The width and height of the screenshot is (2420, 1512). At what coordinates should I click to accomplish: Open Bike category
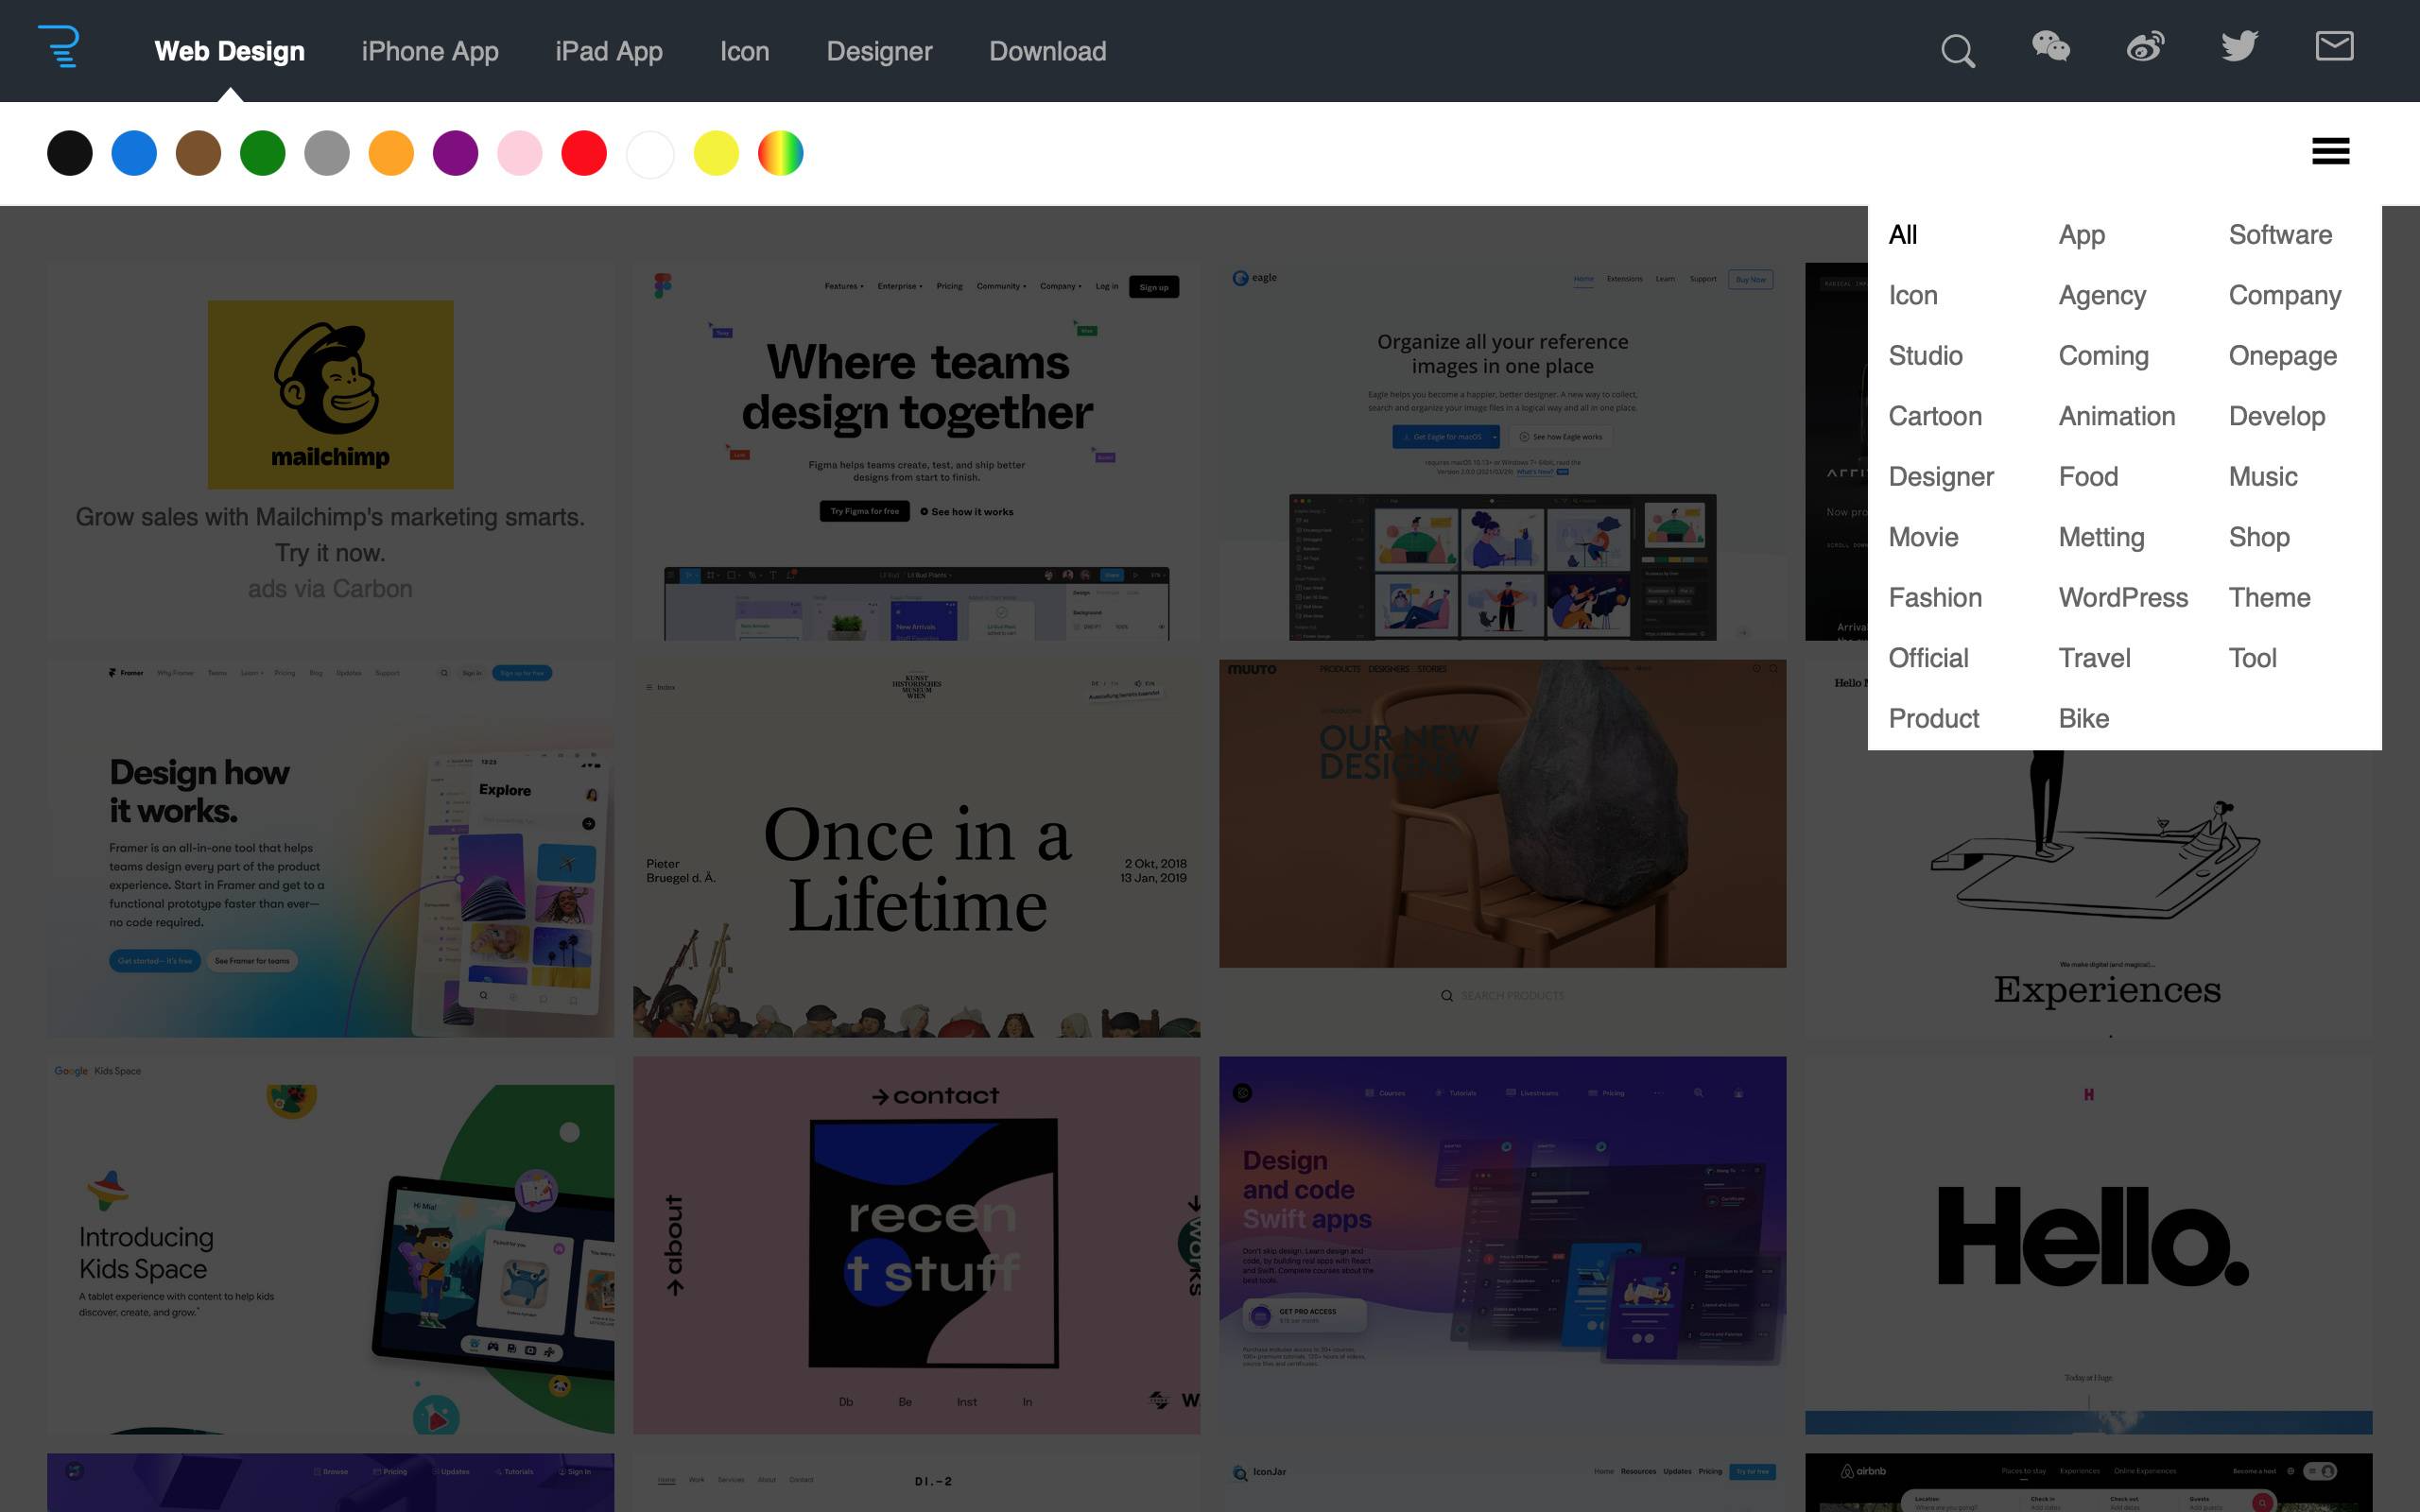[x=2083, y=719]
